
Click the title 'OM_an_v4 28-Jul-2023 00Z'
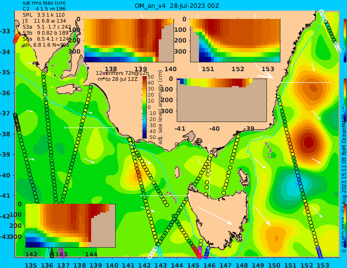point(177,6)
